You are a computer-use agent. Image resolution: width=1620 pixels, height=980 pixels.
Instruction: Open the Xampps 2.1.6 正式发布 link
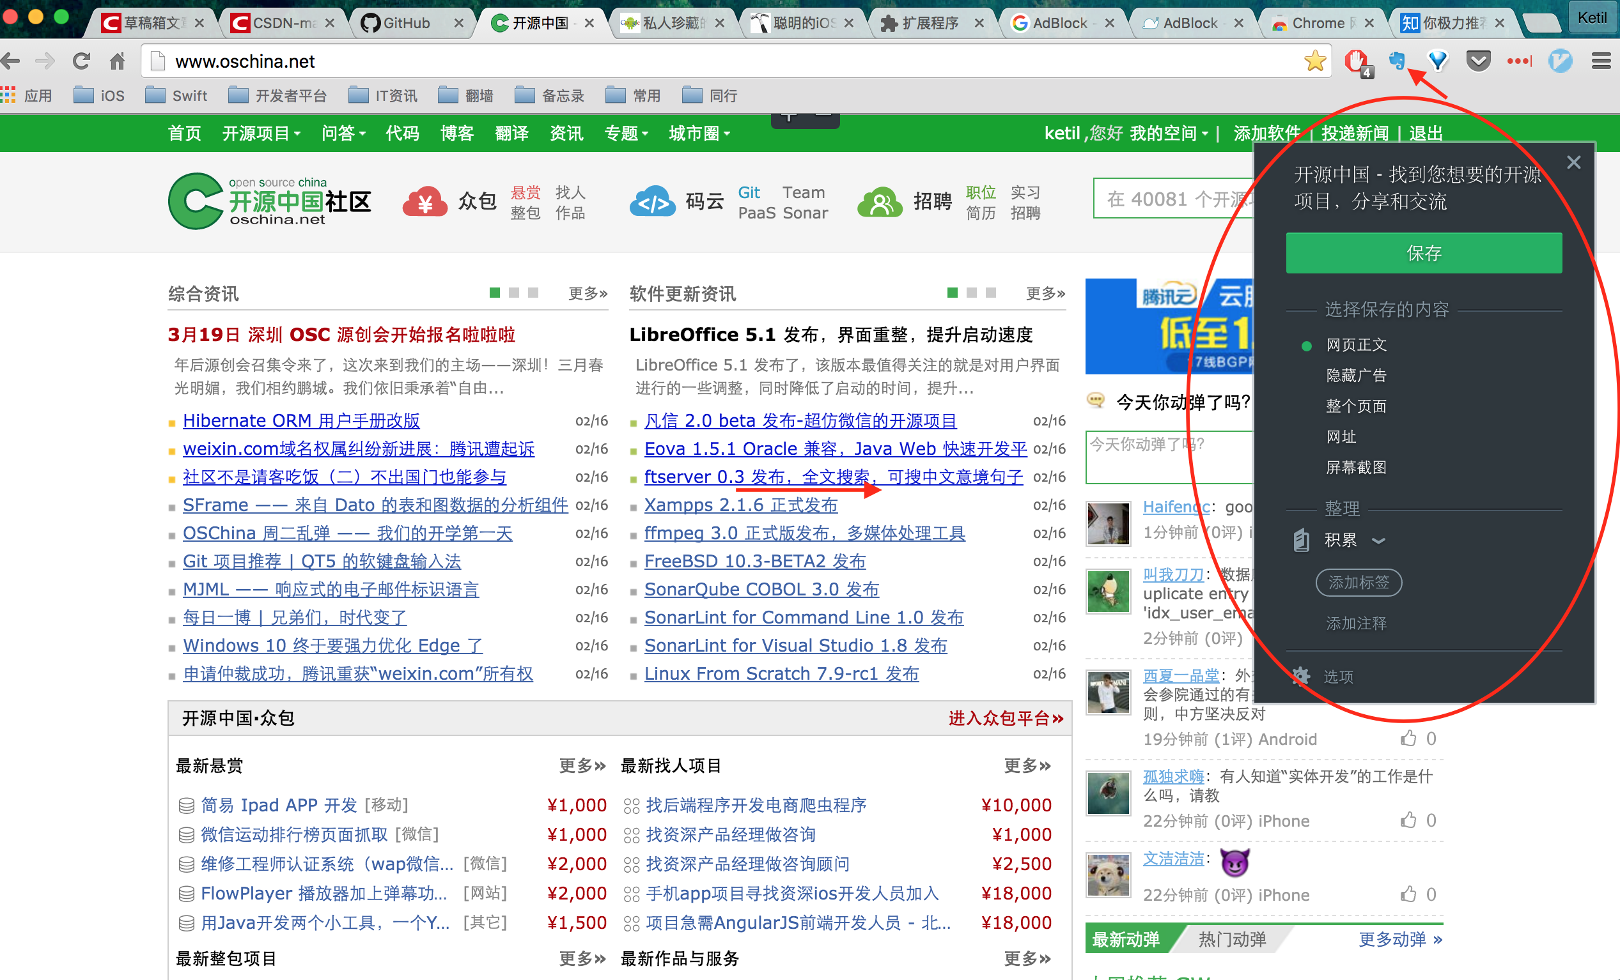[x=740, y=505]
